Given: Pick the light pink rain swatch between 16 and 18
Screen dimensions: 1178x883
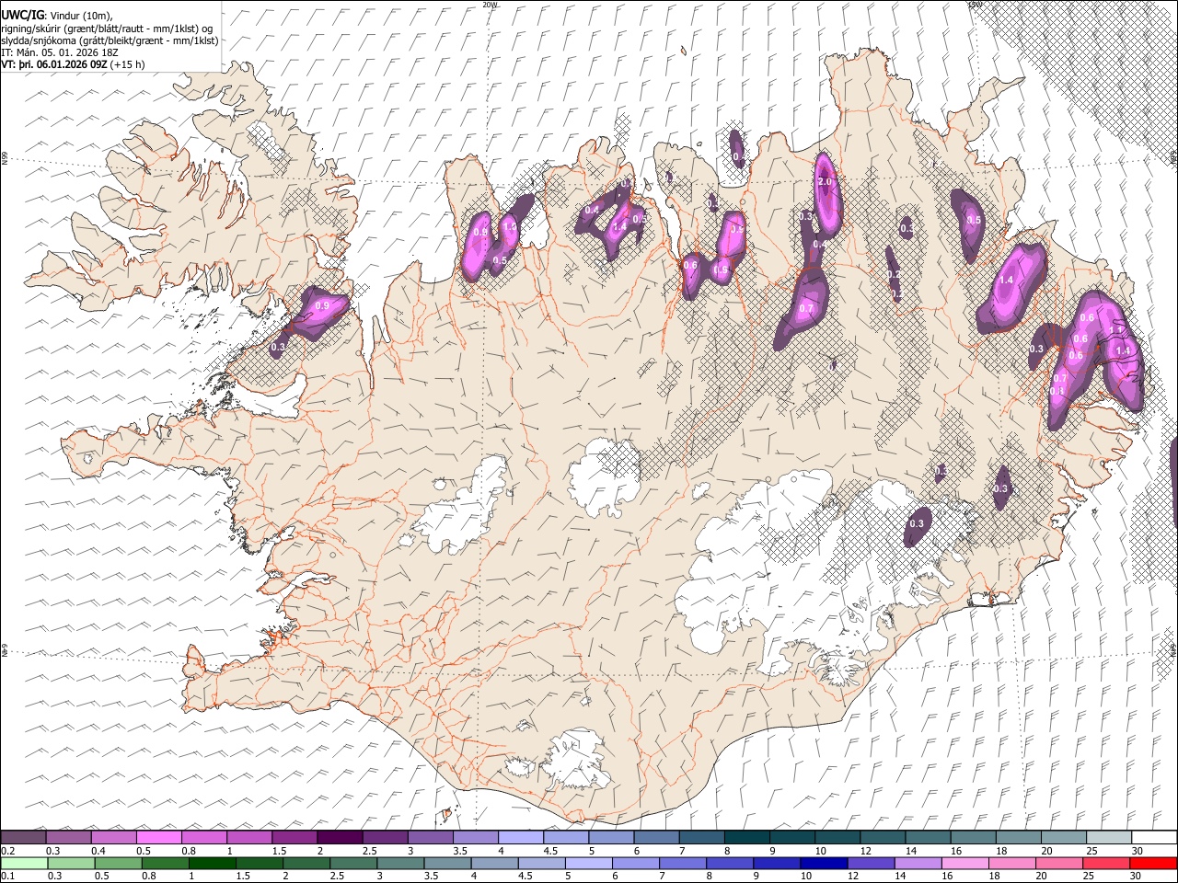Looking at the screenshot, I should click(x=964, y=863).
